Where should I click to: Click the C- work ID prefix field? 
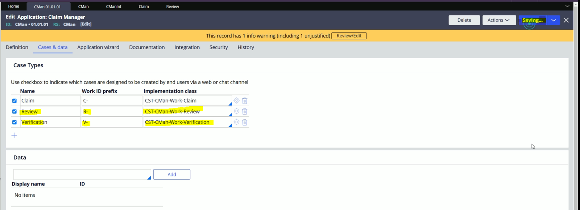coord(112,100)
